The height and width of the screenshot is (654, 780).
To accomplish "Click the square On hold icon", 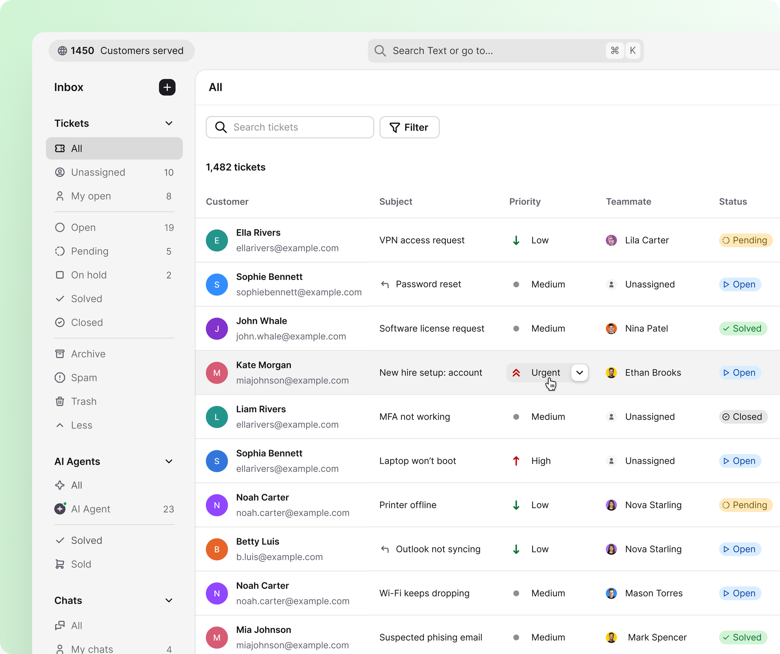I will (x=60, y=275).
